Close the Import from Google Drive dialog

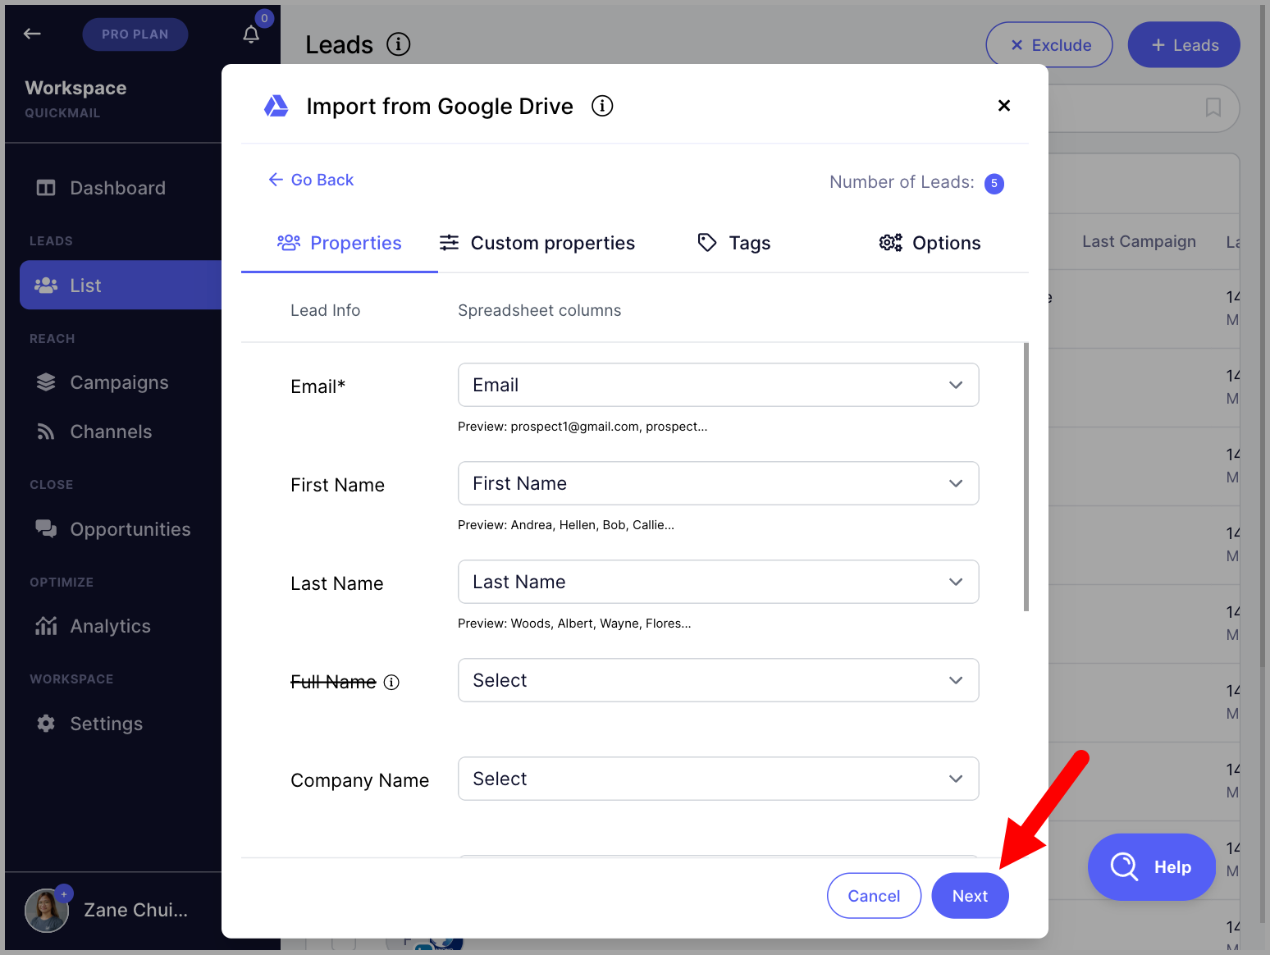pyautogui.click(x=1003, y=105)
